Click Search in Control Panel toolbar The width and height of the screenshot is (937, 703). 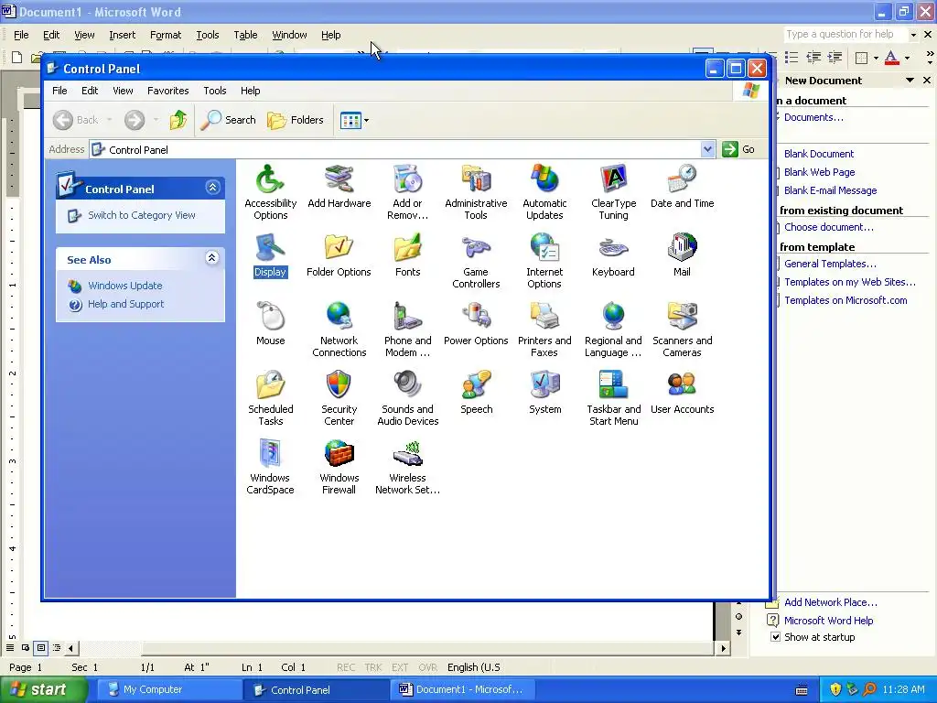228,120
